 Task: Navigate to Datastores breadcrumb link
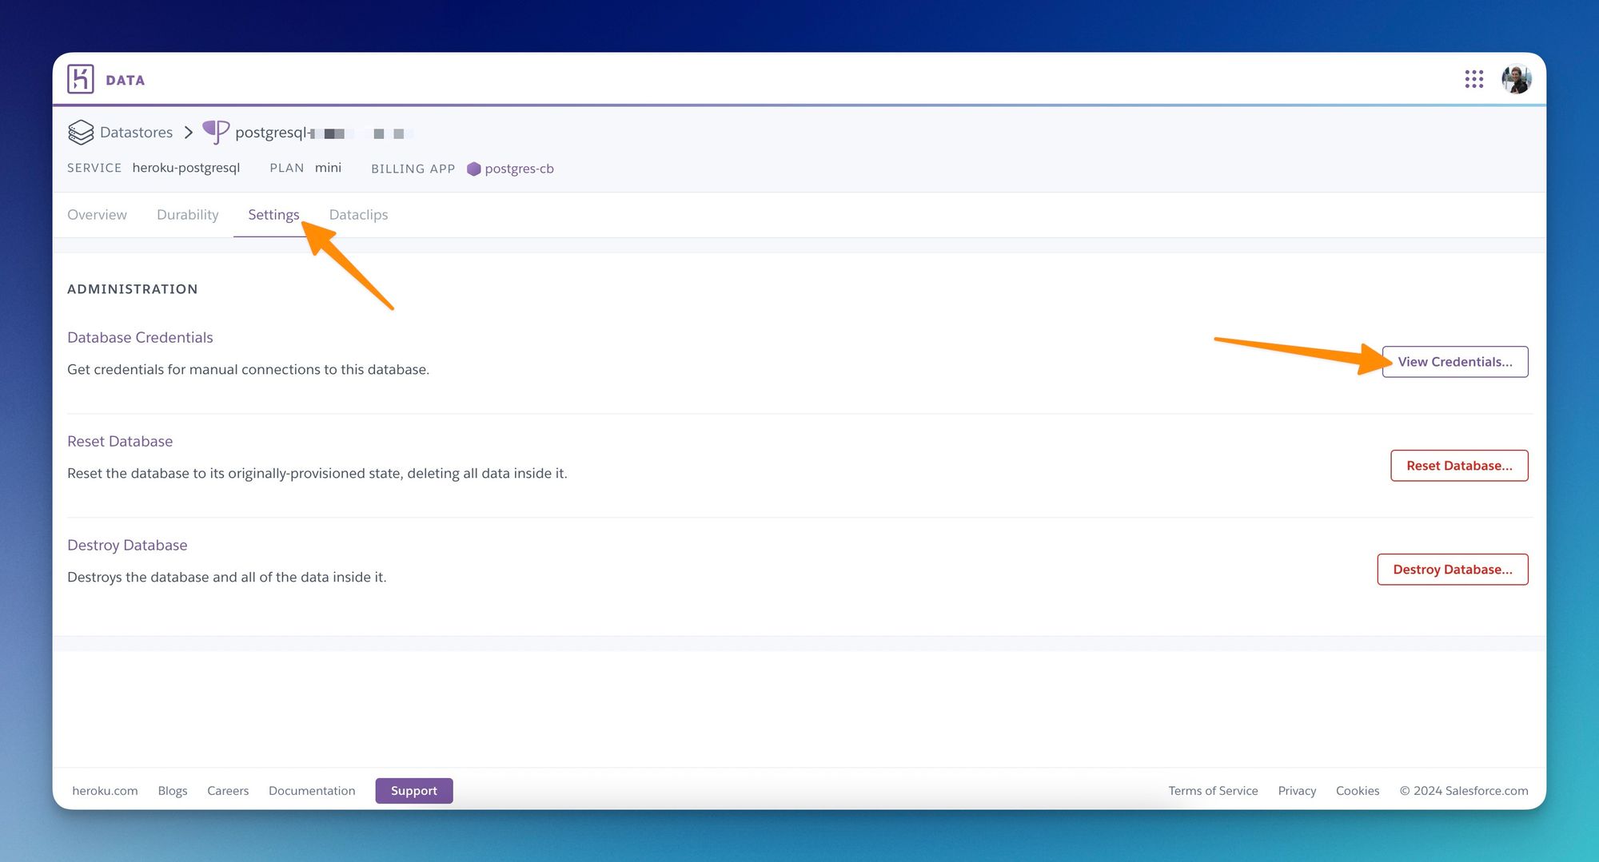click(136, 133)
